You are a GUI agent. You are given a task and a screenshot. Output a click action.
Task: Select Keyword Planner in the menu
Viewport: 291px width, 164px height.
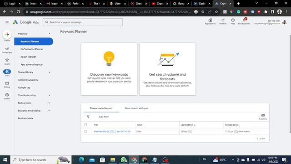pos(34,41)
